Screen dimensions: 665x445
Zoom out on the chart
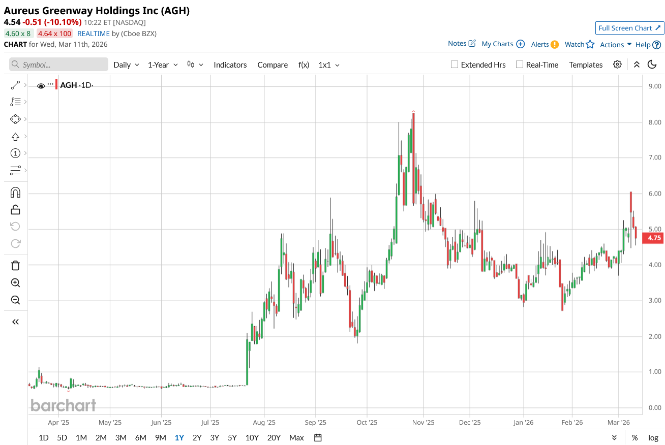(x=15, y=300)
